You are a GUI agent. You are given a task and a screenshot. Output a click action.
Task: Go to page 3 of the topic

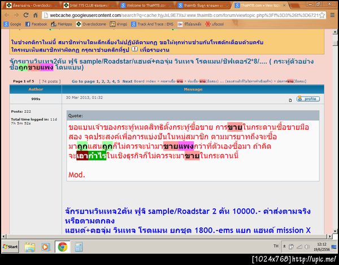108,81
